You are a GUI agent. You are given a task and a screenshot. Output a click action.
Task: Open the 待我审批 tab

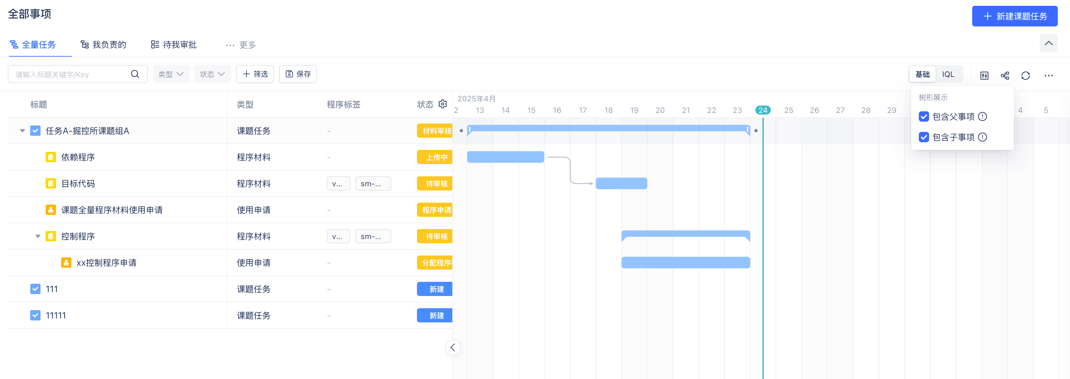tap(174, 44)
